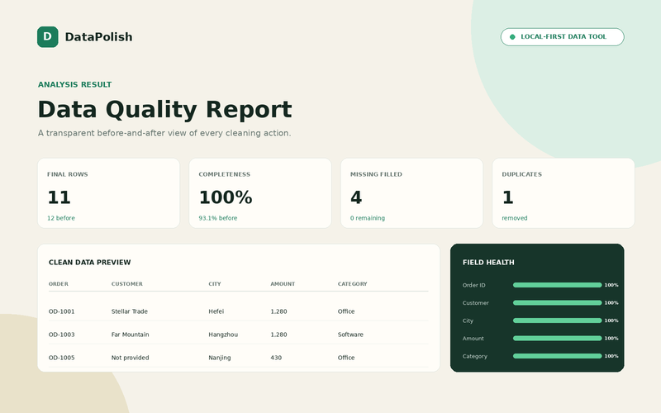This screenshot has width=661, height=413.
Task: Click the green dot in the badge
Action: coord(512,37)
